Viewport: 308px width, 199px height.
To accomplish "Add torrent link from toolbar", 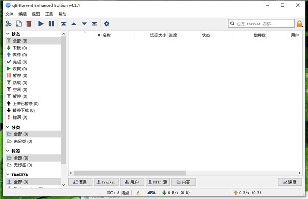I will tap(8, 24).
